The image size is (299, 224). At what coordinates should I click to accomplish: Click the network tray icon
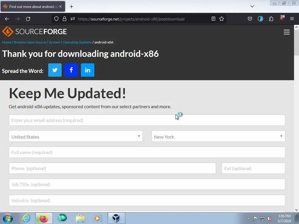[x=263, y=218]
